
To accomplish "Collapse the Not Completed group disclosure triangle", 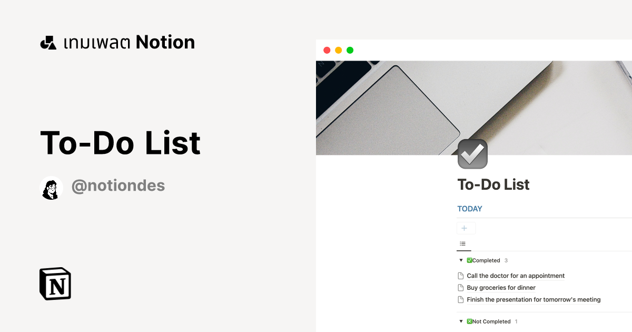I will pyautogui.click(x=461, y=321).
